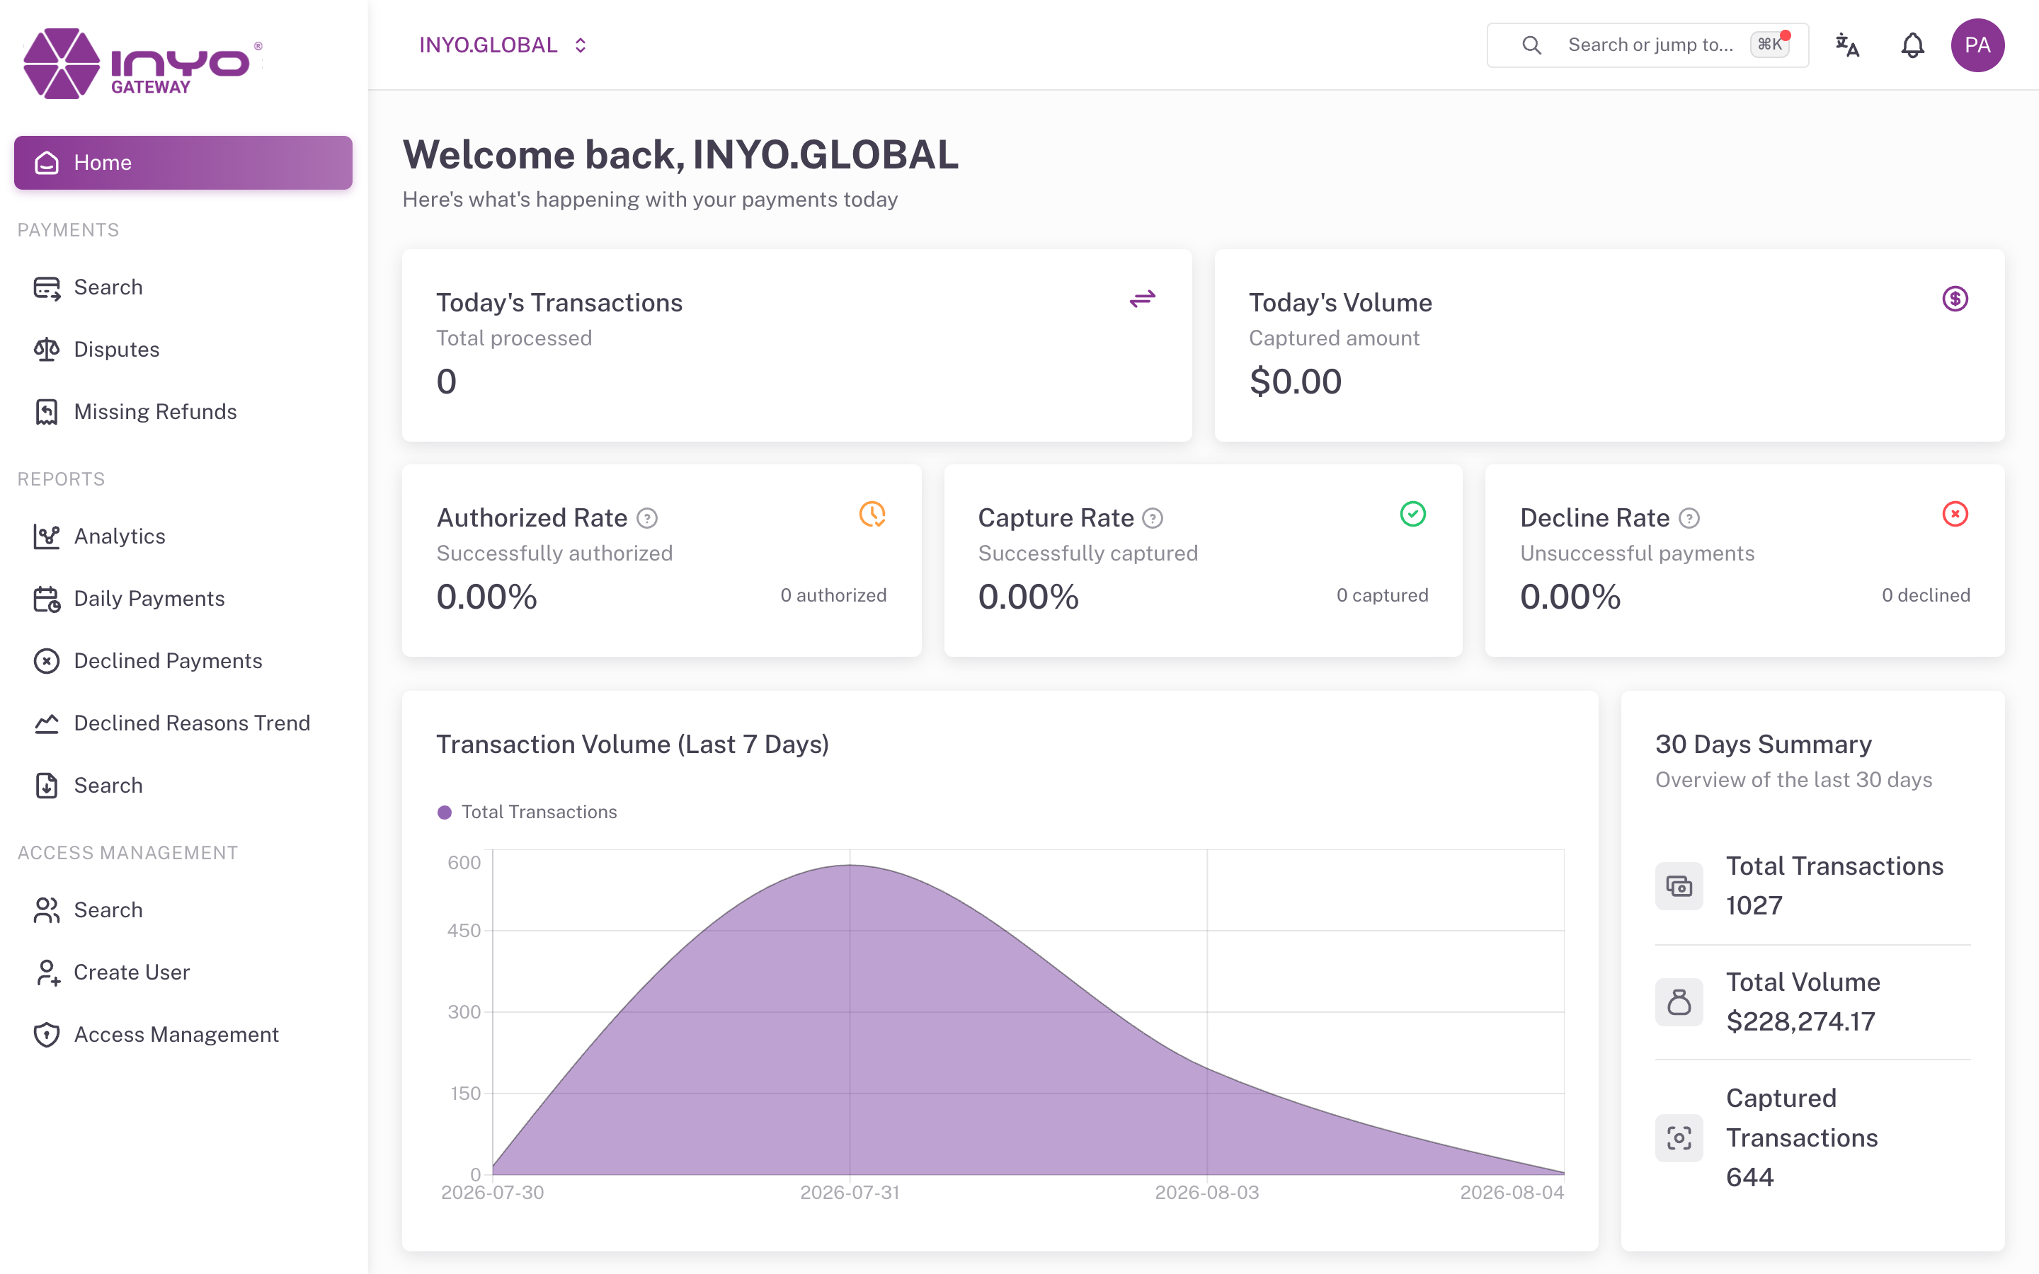
Task: Toggle the Total Transactions chart legend
Action: (x=527, y=813)
